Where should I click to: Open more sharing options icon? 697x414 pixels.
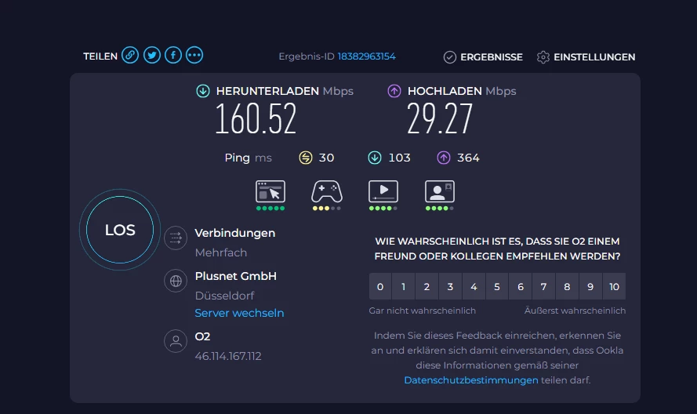pyautogui.click(x=194, y=55)
